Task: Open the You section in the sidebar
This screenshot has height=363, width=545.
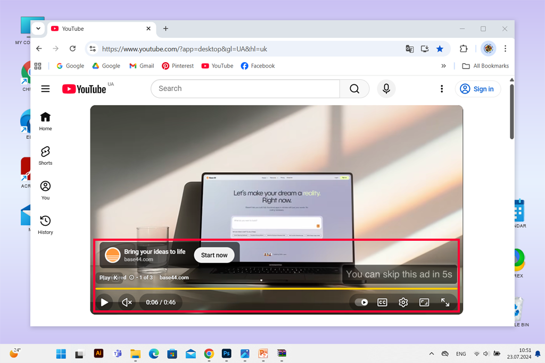Action: point(45,190)
